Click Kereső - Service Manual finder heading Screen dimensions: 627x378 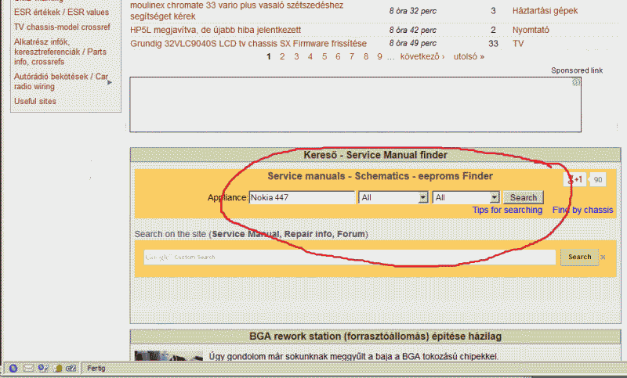click(375, 155)
